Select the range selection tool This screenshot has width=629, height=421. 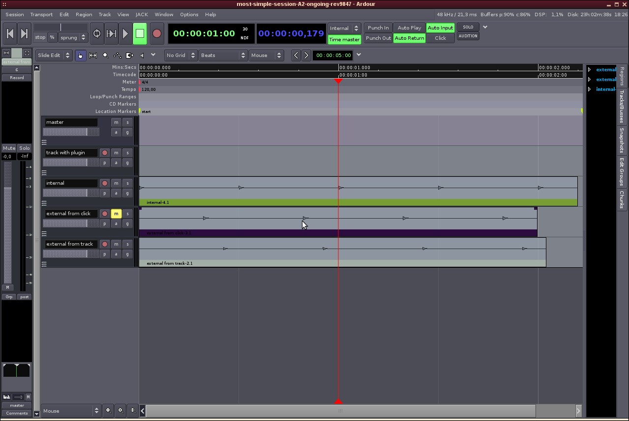pos(93,56)
